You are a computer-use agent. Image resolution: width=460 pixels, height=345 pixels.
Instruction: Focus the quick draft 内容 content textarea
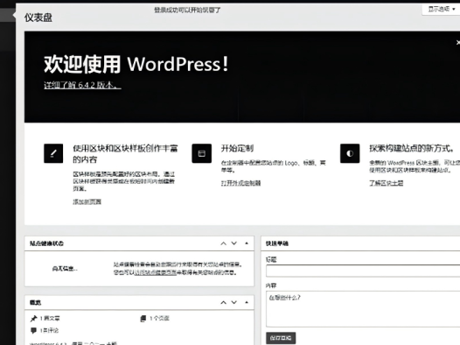363,309
